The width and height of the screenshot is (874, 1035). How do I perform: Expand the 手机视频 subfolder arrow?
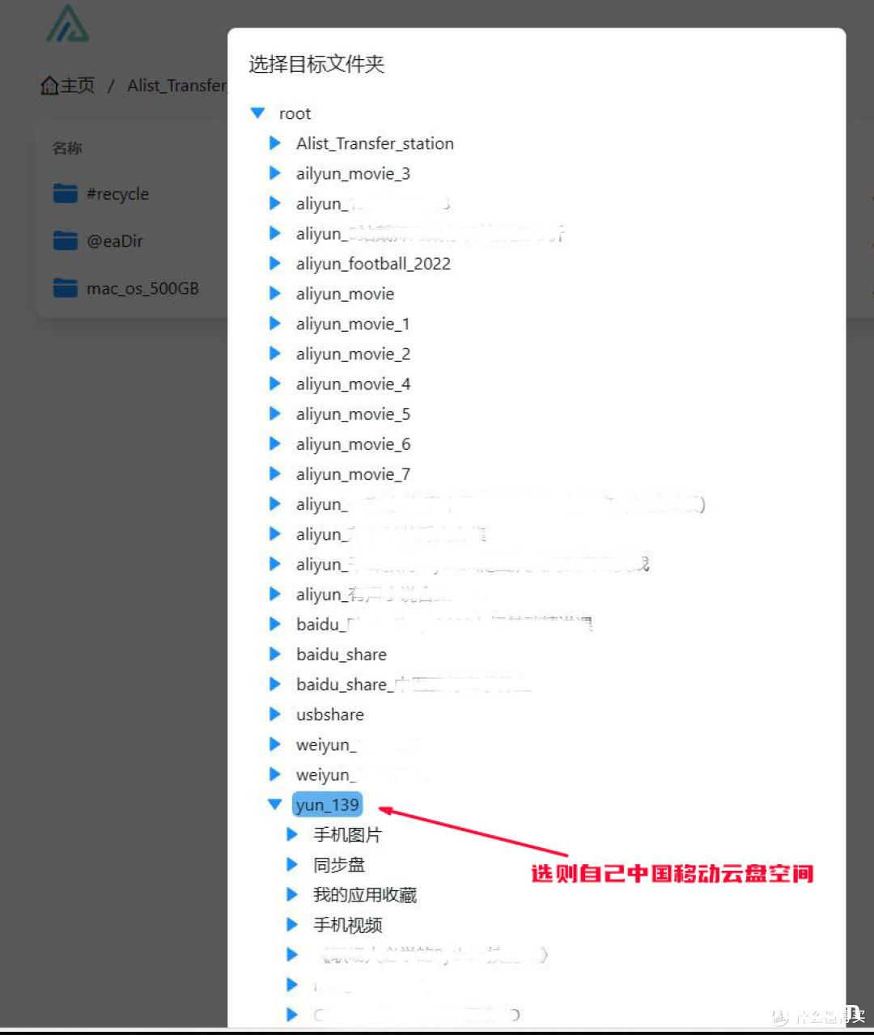292,924
